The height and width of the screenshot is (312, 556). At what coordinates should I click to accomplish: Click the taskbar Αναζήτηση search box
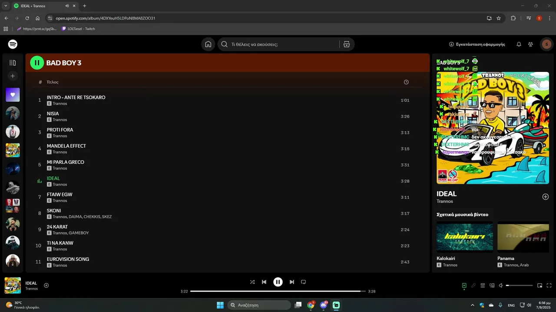pos(259,305)
